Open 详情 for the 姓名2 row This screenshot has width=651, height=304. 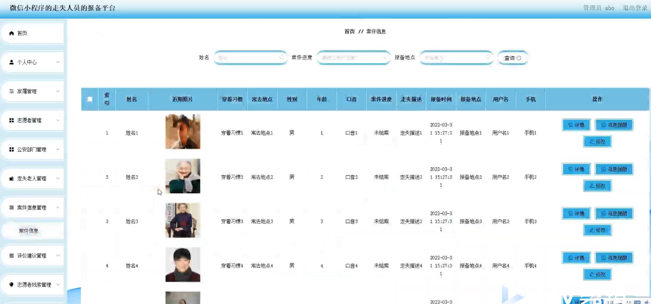pos(577,169)
